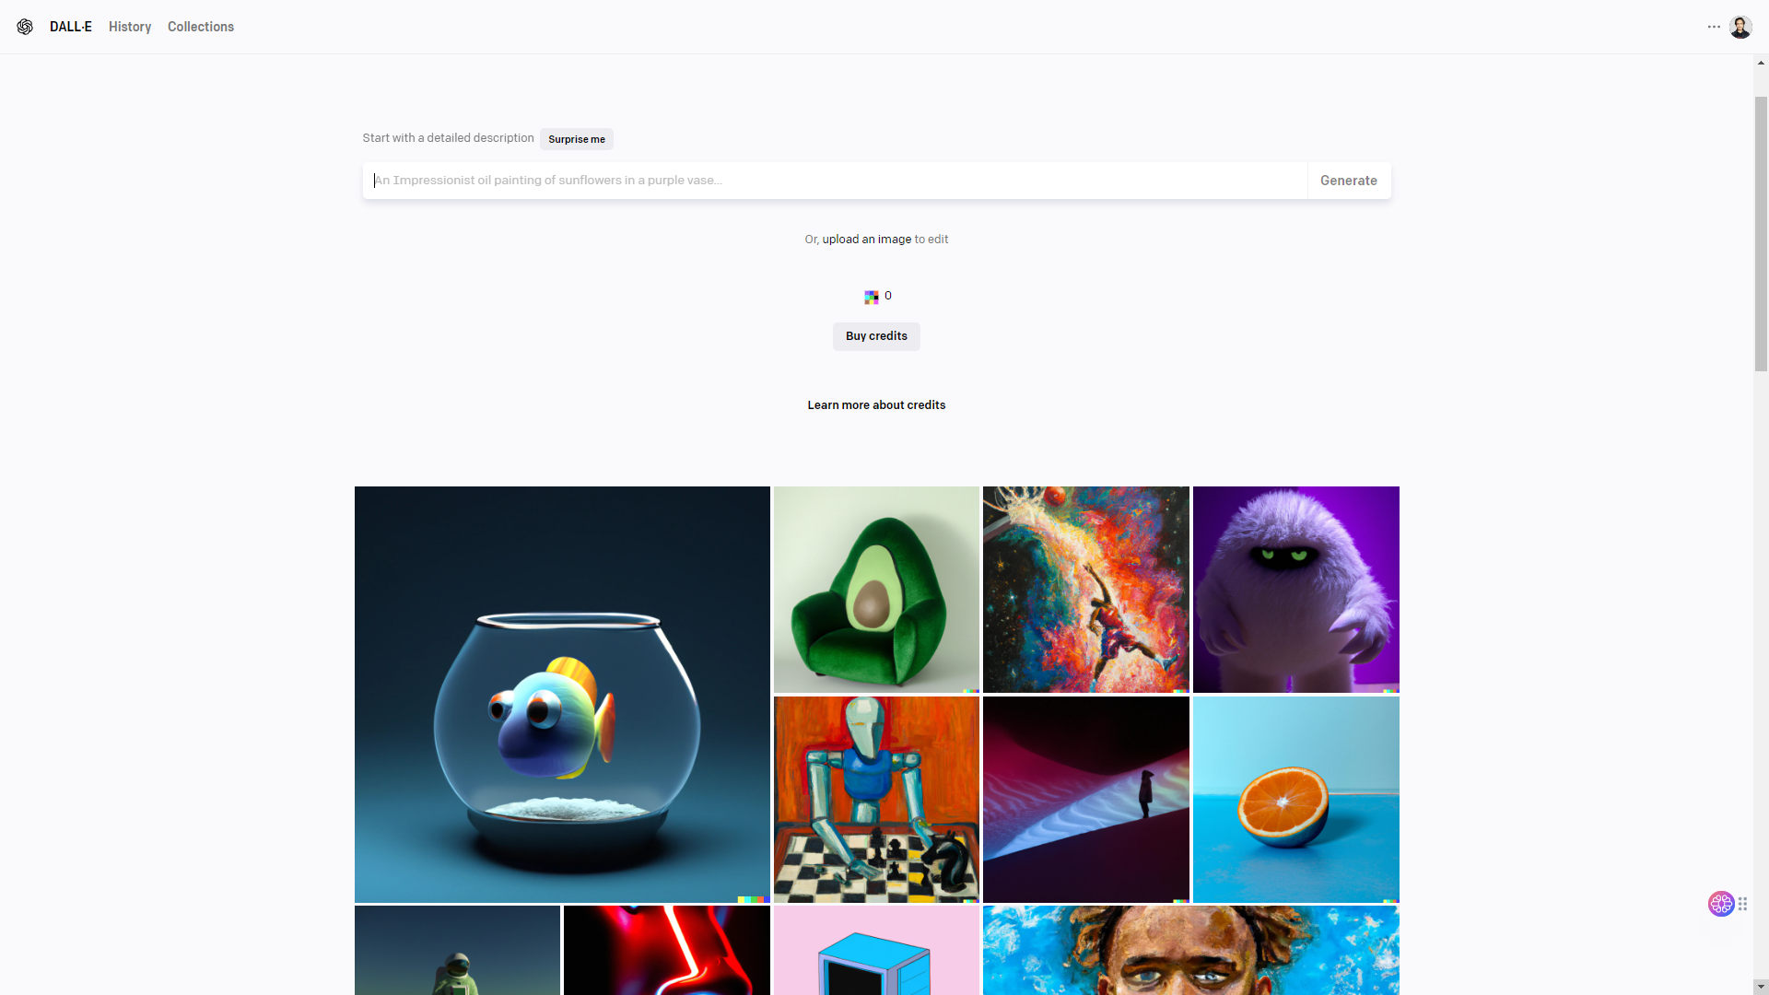
Task: Select the orange half on blue background thumbnail
Action: click(x=1295, y=798)
